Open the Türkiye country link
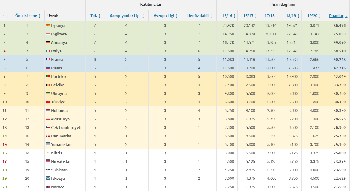Viewport: 350px width, 191px height. click(58, 102)
